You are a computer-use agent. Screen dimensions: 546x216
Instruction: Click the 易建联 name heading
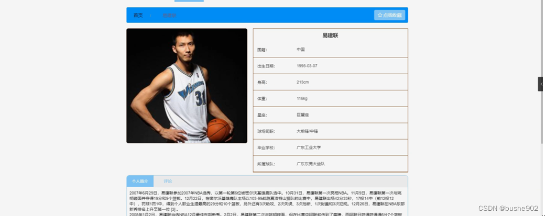pyautogui.click(x=330, y=36)
